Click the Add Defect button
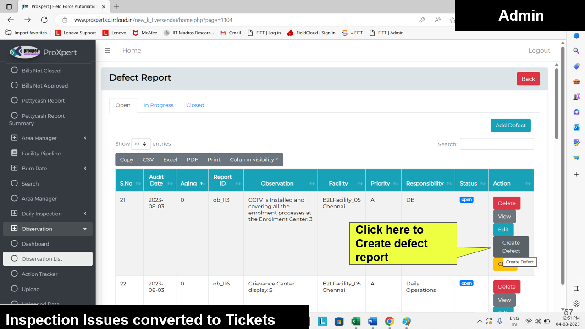585x329 pixels. pyautogui.click(x=510, y=126)
